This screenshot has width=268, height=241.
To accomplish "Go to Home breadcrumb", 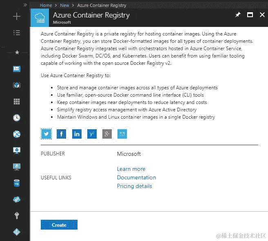I will 46,5.
